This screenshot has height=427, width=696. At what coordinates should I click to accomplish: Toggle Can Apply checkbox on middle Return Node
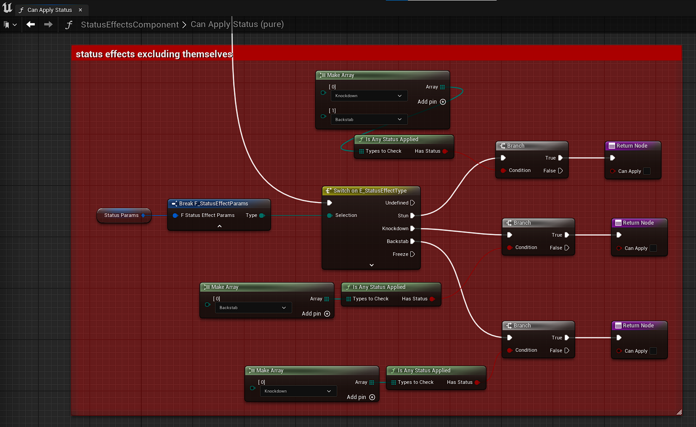(653, 248)
